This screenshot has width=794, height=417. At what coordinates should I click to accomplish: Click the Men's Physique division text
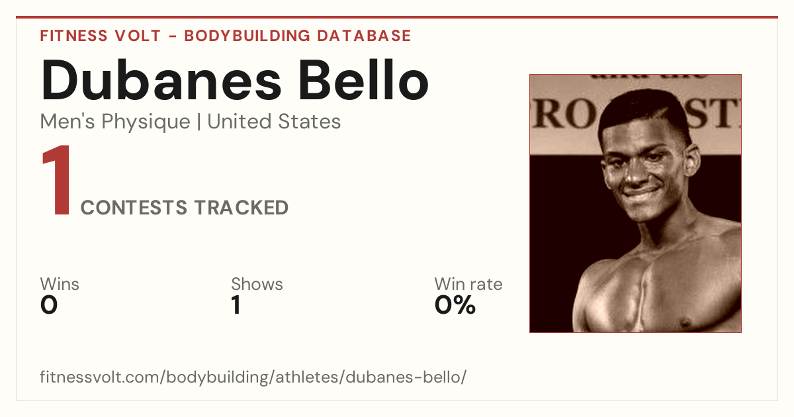pyautogui.click(x=115, y=122)
